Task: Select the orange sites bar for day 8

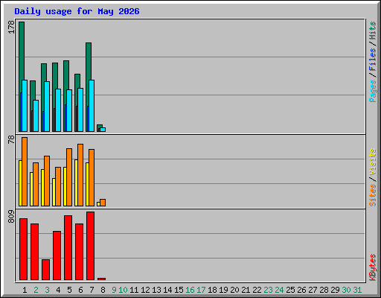Action: coord(103,203)
